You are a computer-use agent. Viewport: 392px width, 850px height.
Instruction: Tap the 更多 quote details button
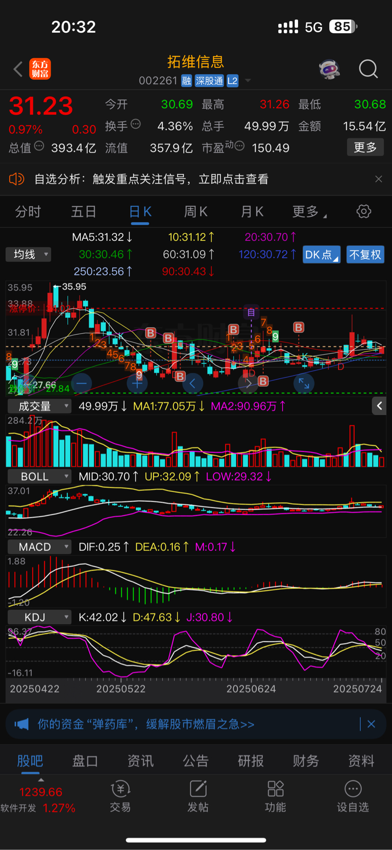[x=365, y=148]
